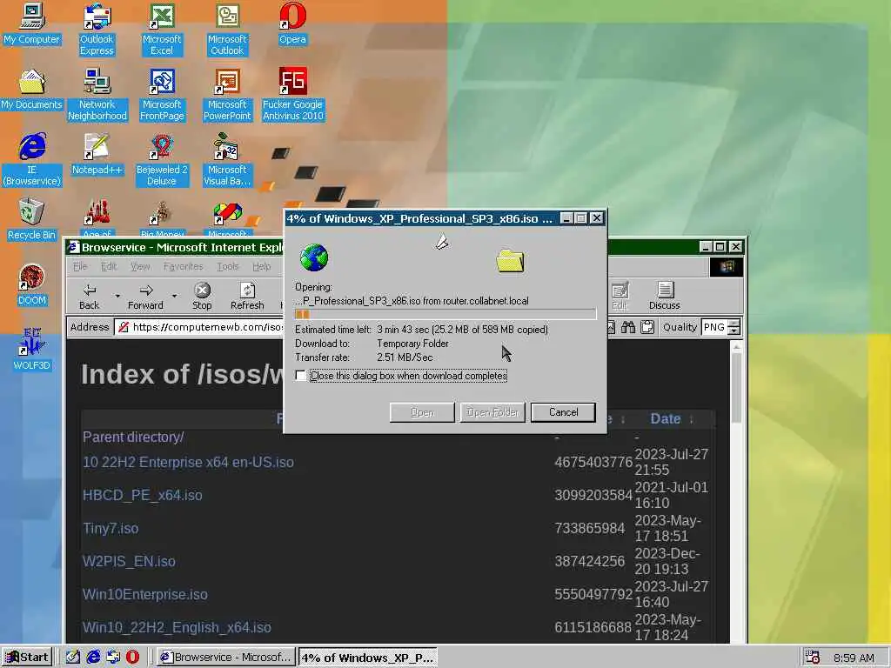Image resolution: width=891 pixels, height=668 pixels.
Task: Click binoculars find icon in address bar
Action: 628,327
